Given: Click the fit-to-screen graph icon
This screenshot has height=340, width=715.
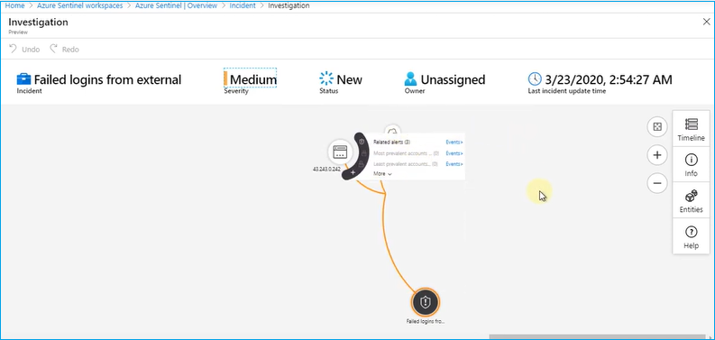Looking at the screenshot, I should tap(657, 127).
